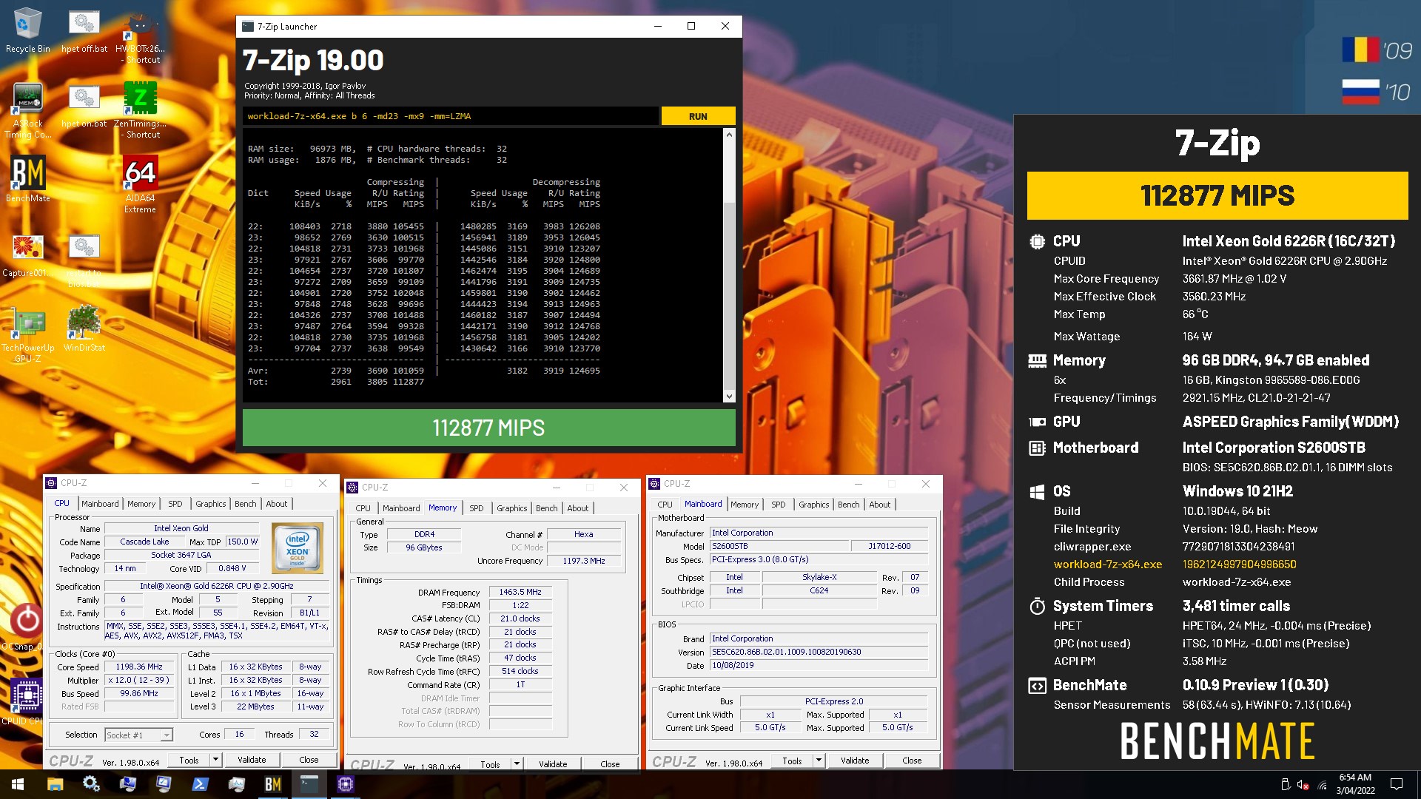
Task: Click the green 112877 MIPS result bar
Action: (488, 428)
